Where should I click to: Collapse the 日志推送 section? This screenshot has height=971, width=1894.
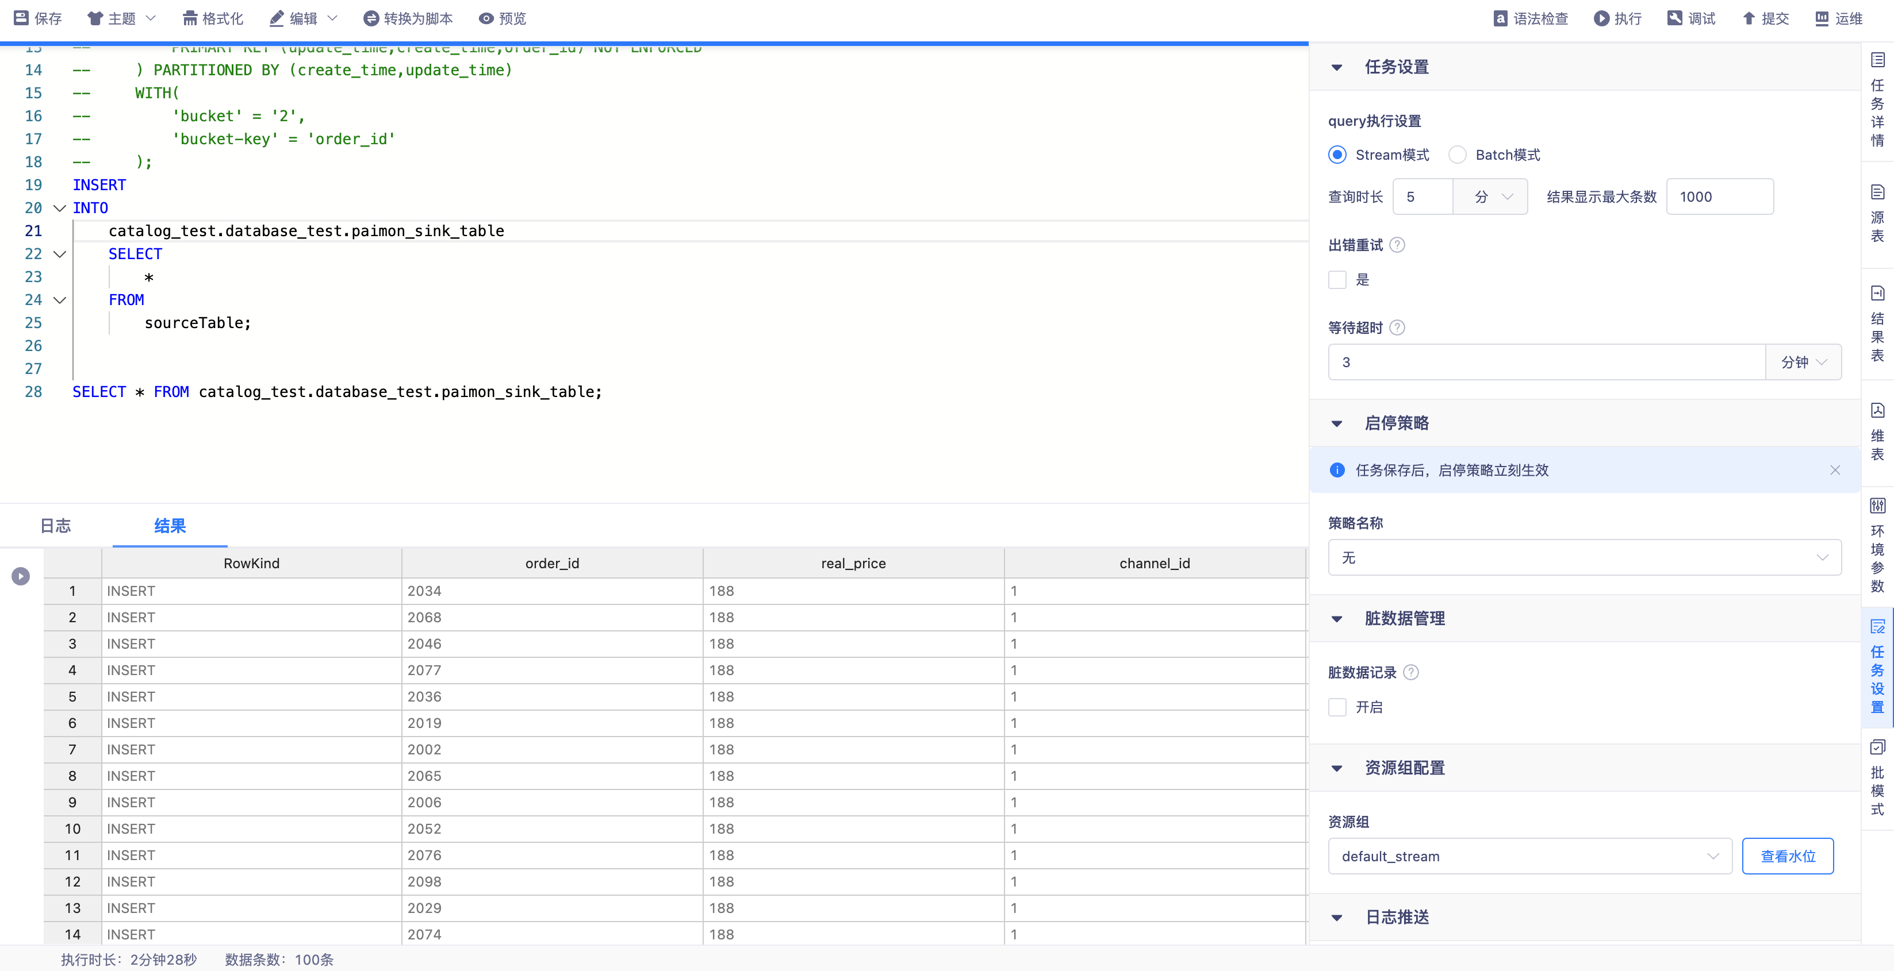coord(1337,918)
